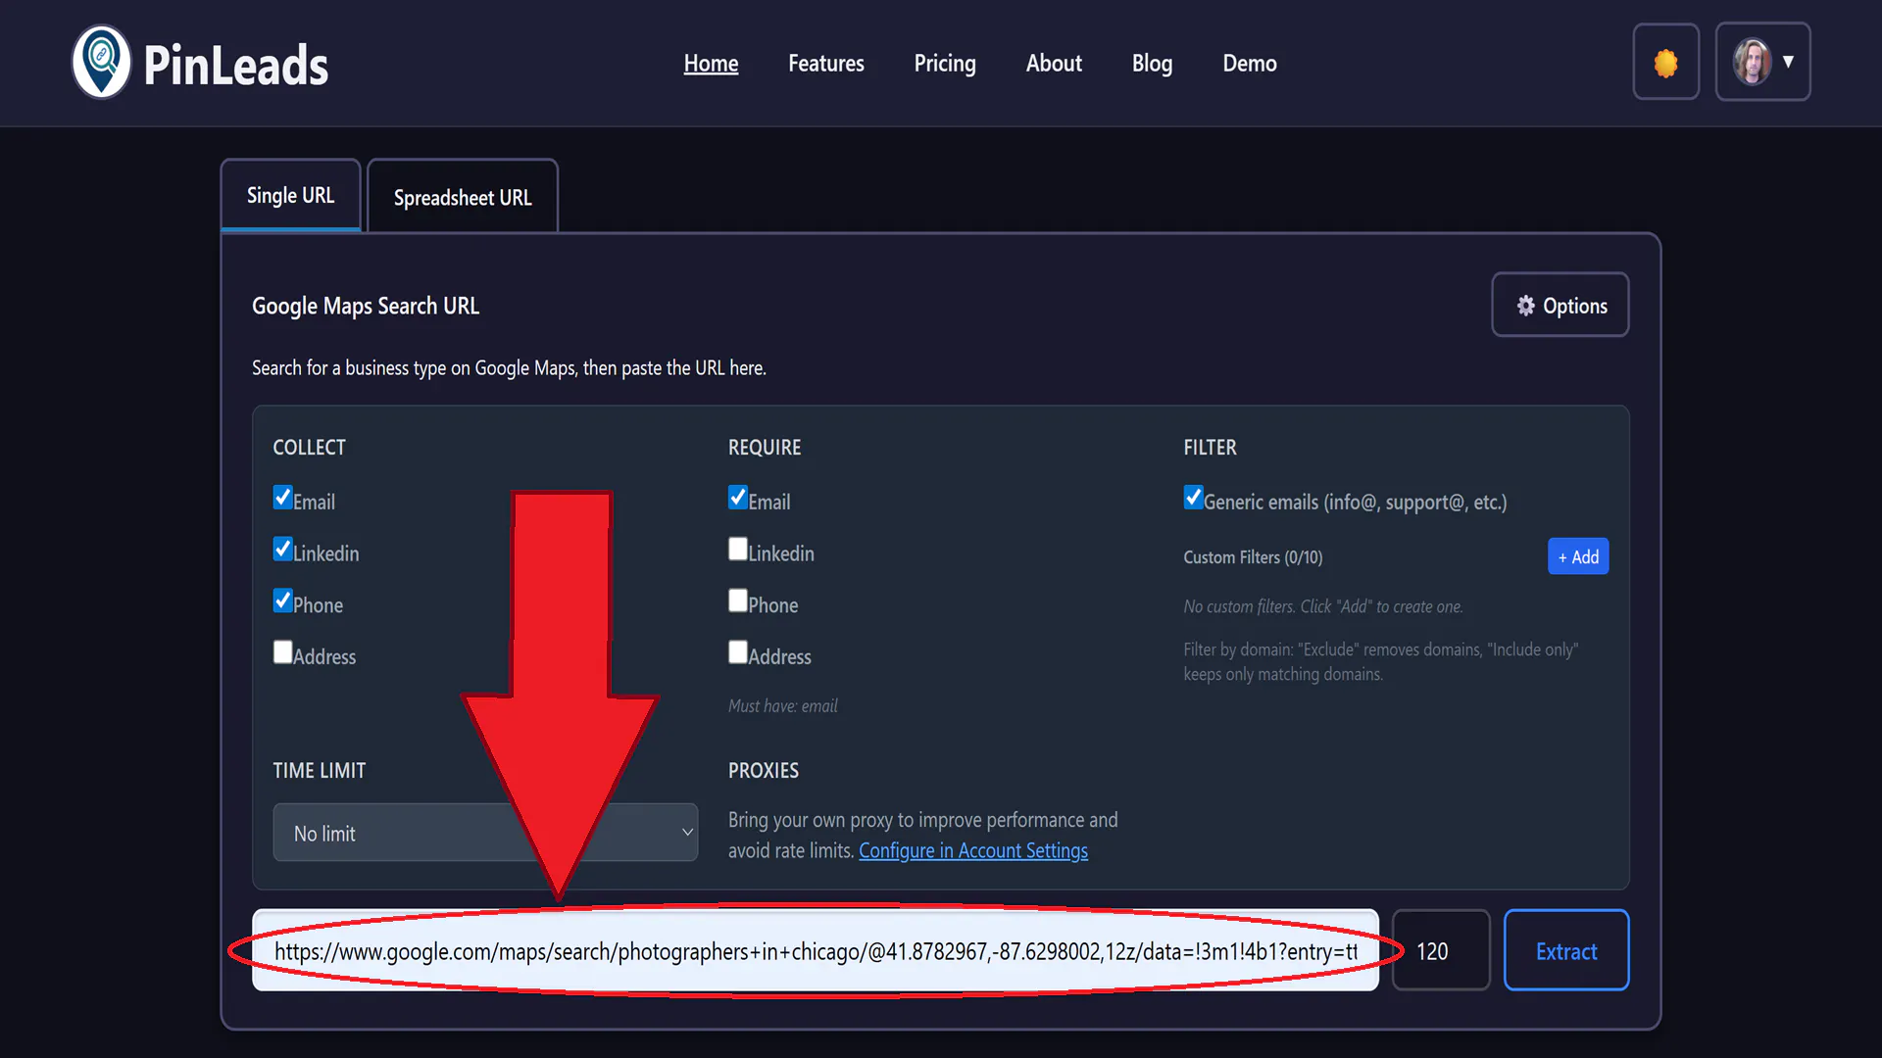Enable Require Address checkbox
The image size is (1882, 1058).
click(x=738, y=652)
